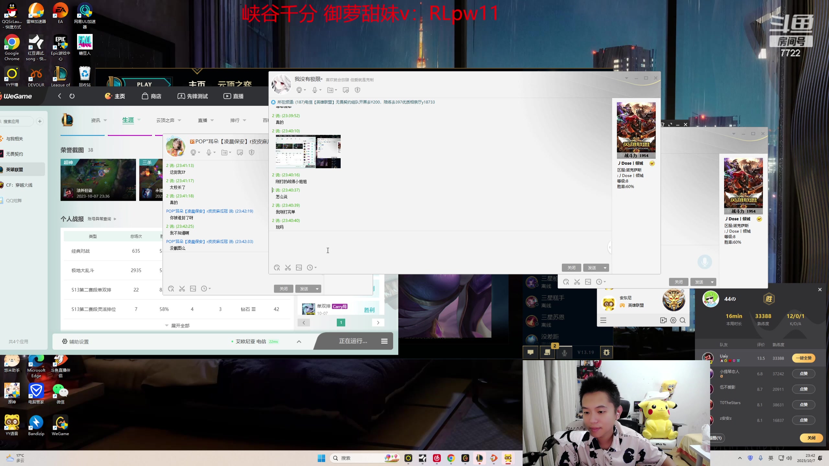This screenshot has width=829, height=466.
Task: Click insert image icon in front chat
Action: [x=299, y=268]
